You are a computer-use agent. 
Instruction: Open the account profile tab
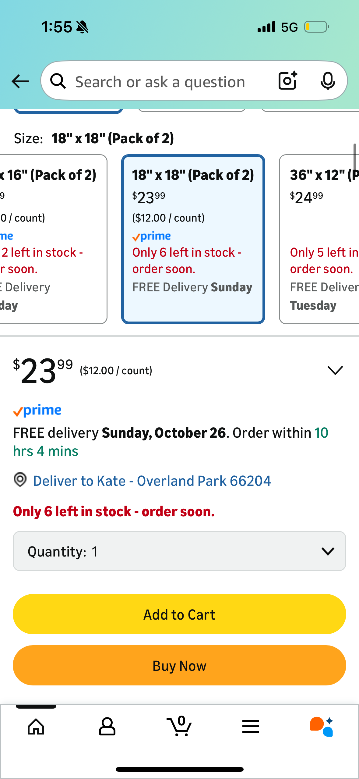click(107, 727)
